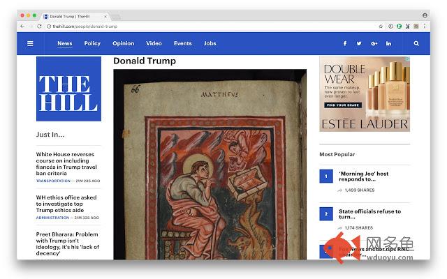447x279 pixels.
Task: Open site search magnifier icon
Action: pyautogui.click(x=416, y=43)
